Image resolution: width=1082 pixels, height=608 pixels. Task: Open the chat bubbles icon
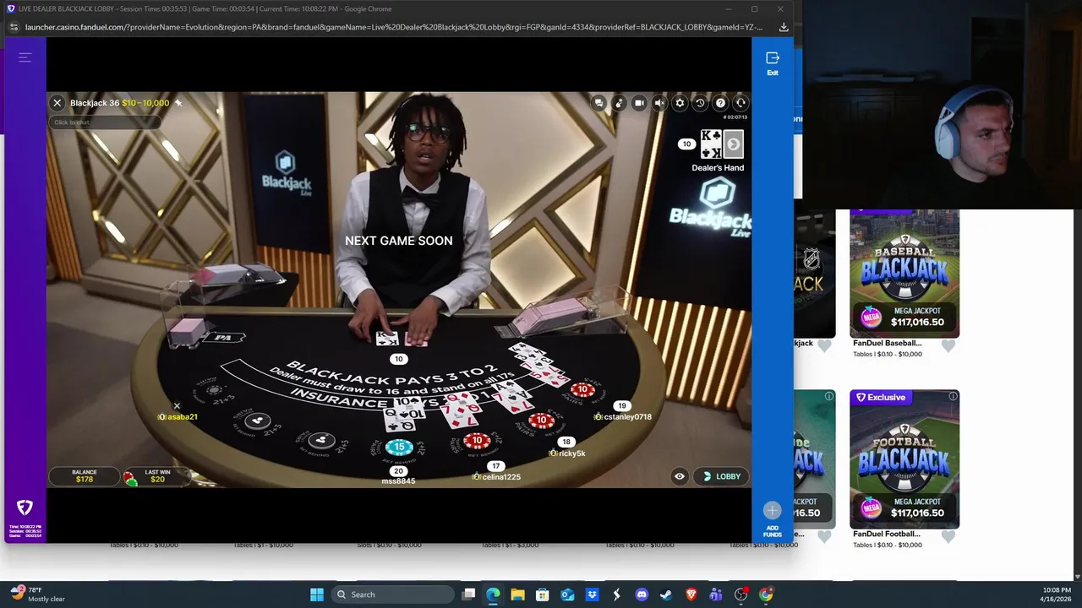click(x=598, y=103)
